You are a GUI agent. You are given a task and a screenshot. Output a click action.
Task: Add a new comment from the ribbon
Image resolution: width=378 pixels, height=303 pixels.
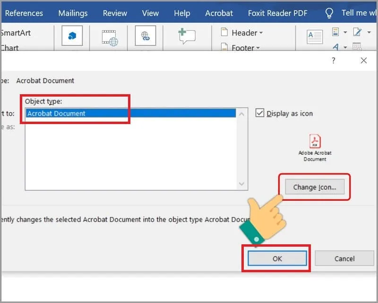pyautogui.click(x=187, y=36)
